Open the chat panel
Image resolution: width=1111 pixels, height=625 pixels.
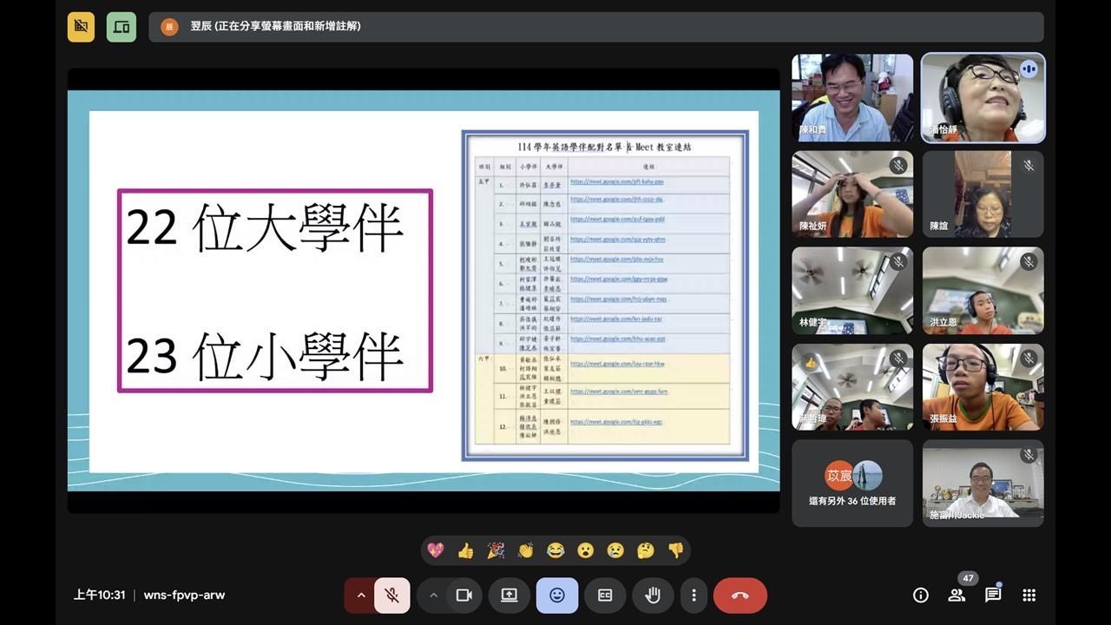(993, 595)
